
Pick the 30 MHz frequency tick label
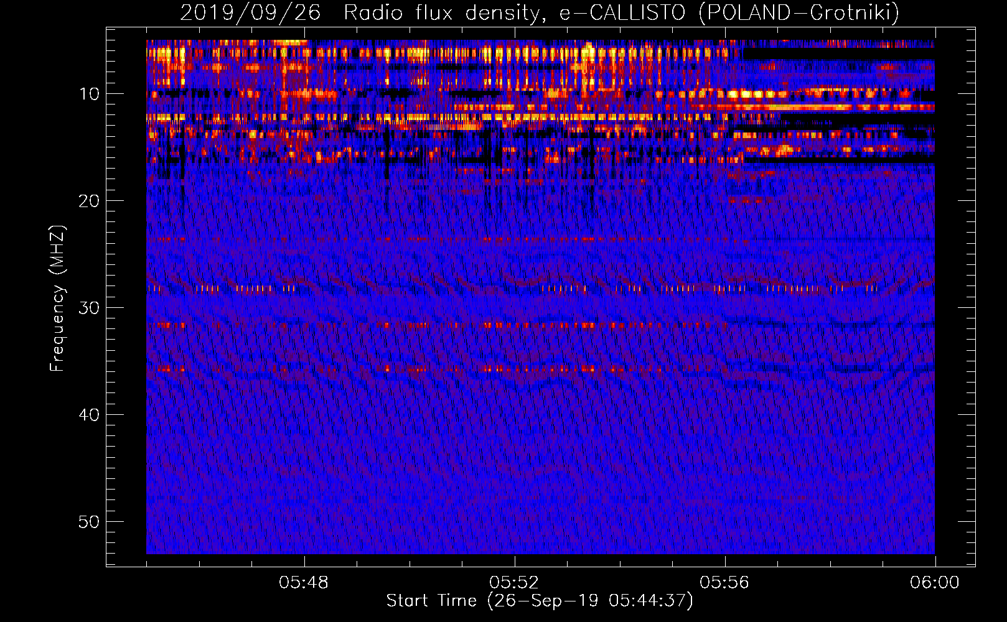(90, 308)
